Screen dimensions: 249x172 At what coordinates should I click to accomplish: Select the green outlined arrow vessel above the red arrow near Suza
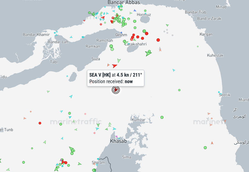(119, 61)
